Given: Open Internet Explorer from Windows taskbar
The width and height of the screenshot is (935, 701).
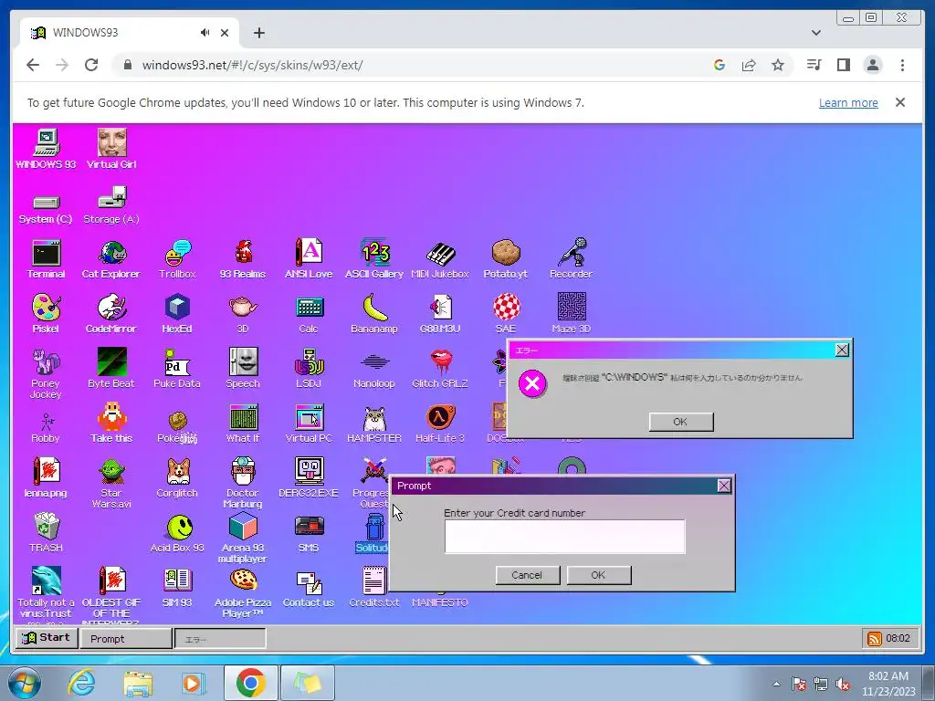Looking at the screenshot, I should pyautogui.click(x=80, y=683).
